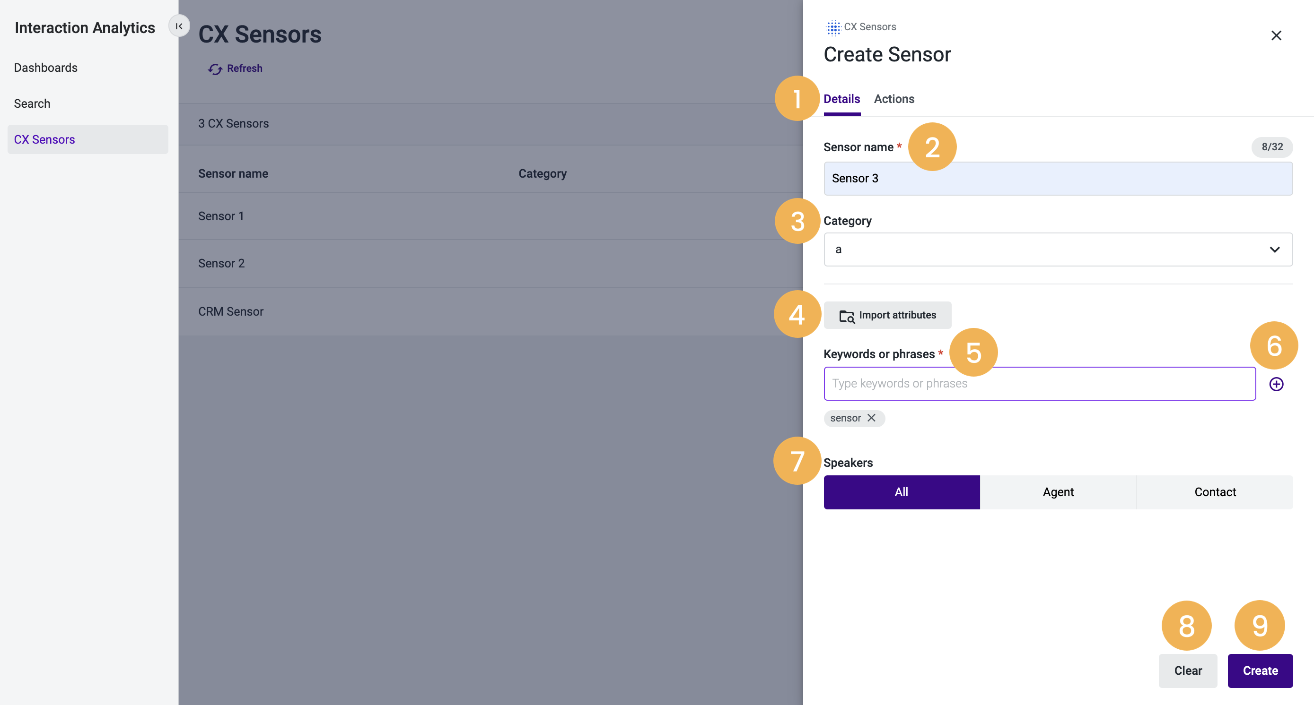Expand the category chevron showing 'a'
This screenshot has width=1314, height=705.
[1275, 249]
